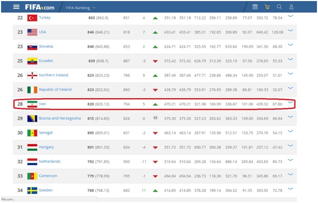The height and width of the screenshot is (203, 318).
Task: Select Iran's total points 820 (820.12)
Action: click(x=98, y=104)
